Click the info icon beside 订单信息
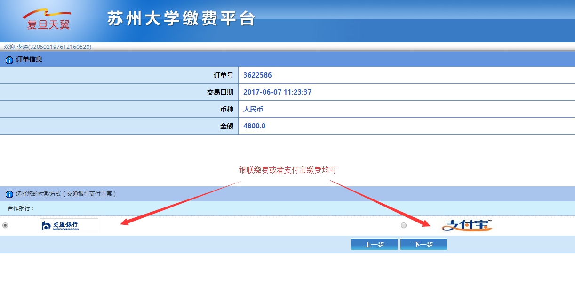The width and height of the screenshot is (575, 294). click(x=9, y=60)
